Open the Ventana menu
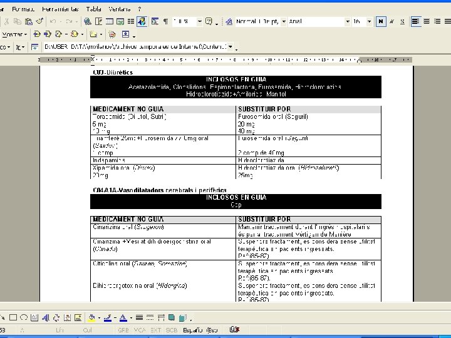This screenshot has width=451, height=338. point(120,9)
